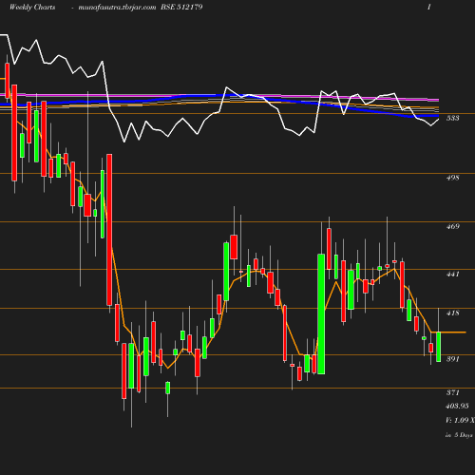This screenshot has width=475, height=475.
Task: Select the 371 price level label
Action: point(452,392)
